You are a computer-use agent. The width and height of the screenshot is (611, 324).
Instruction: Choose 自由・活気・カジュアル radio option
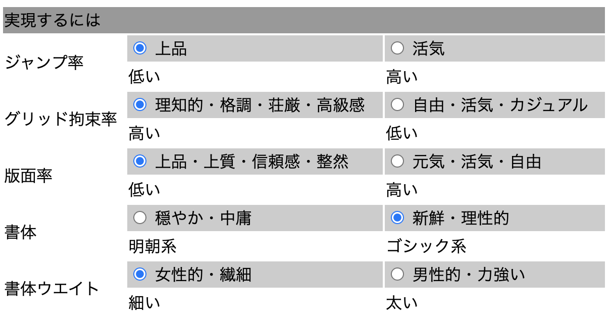[397, 105]
